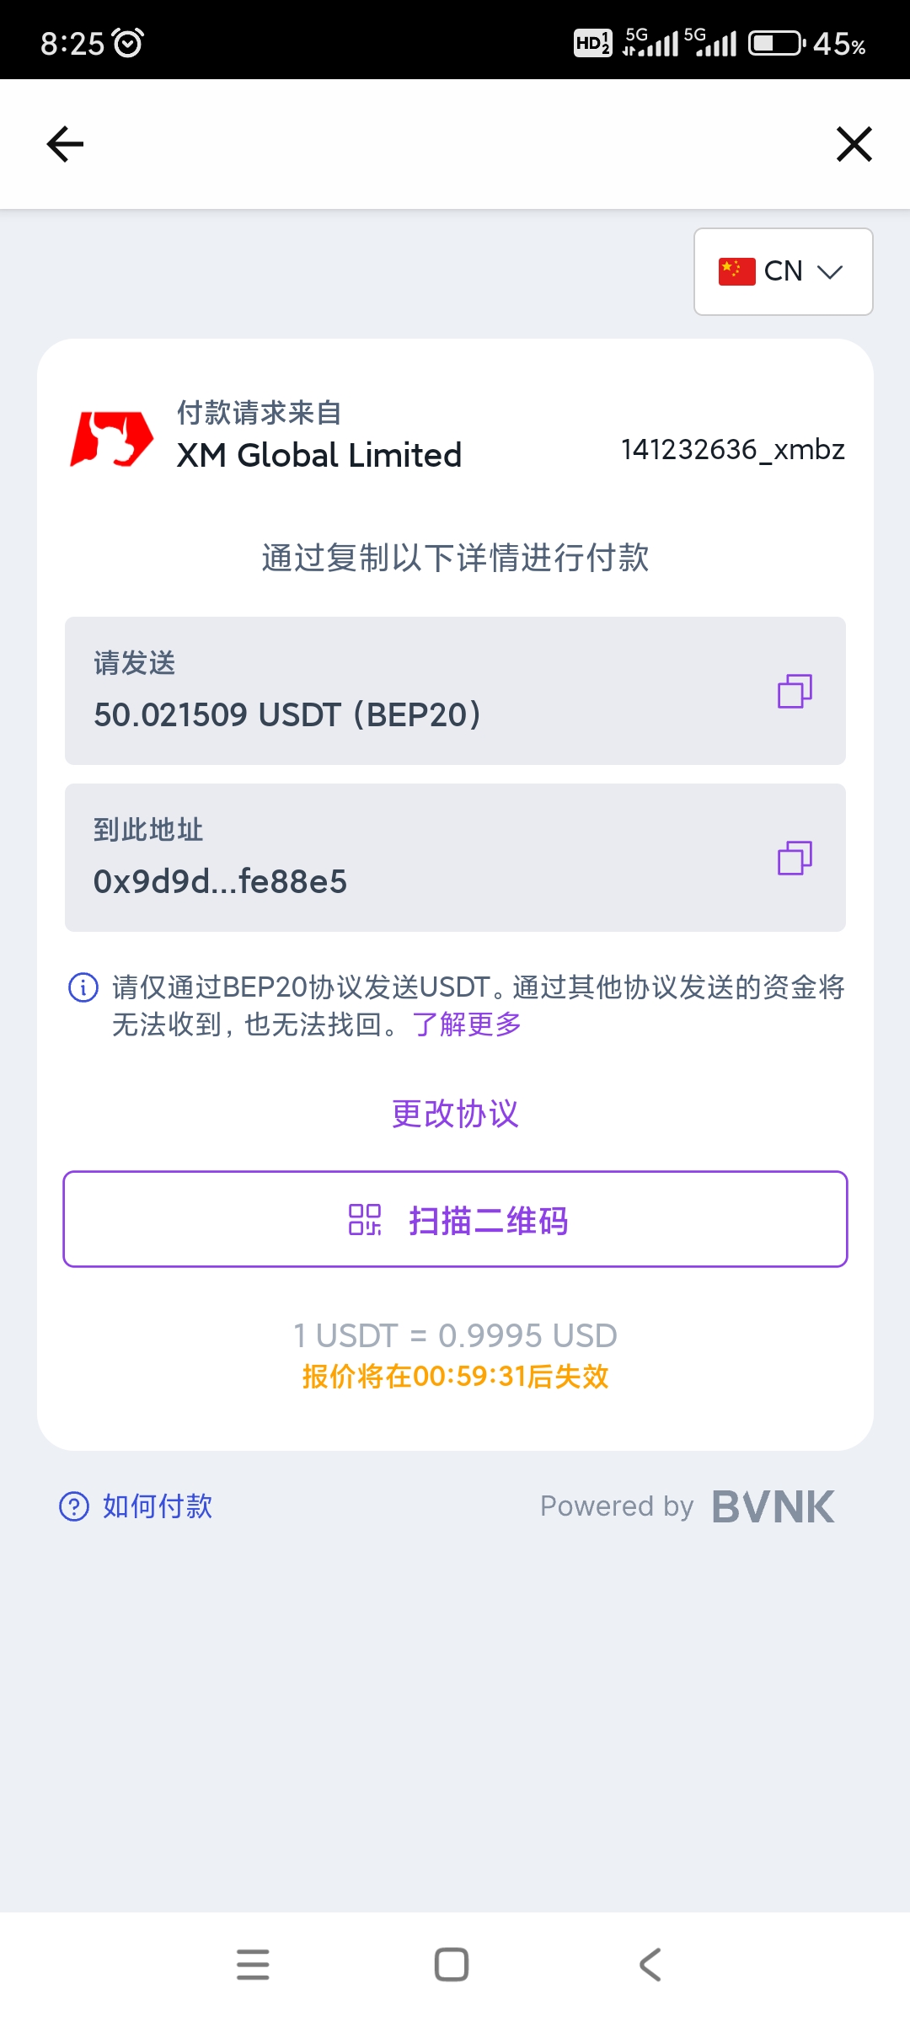Open the 了解更多 link
The width and height of the screenshot is (910, 2022).
point(467,1024)
